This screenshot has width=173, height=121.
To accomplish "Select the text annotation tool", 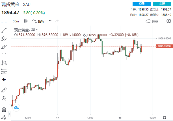I will pyautogui.click(x=4, y=55).
